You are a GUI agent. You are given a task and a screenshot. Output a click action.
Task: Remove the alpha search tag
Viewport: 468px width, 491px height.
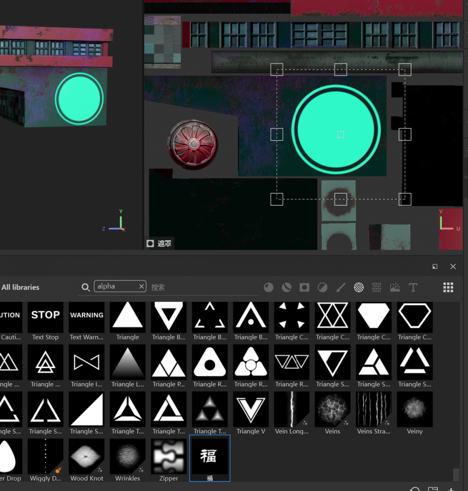(142, 286)
